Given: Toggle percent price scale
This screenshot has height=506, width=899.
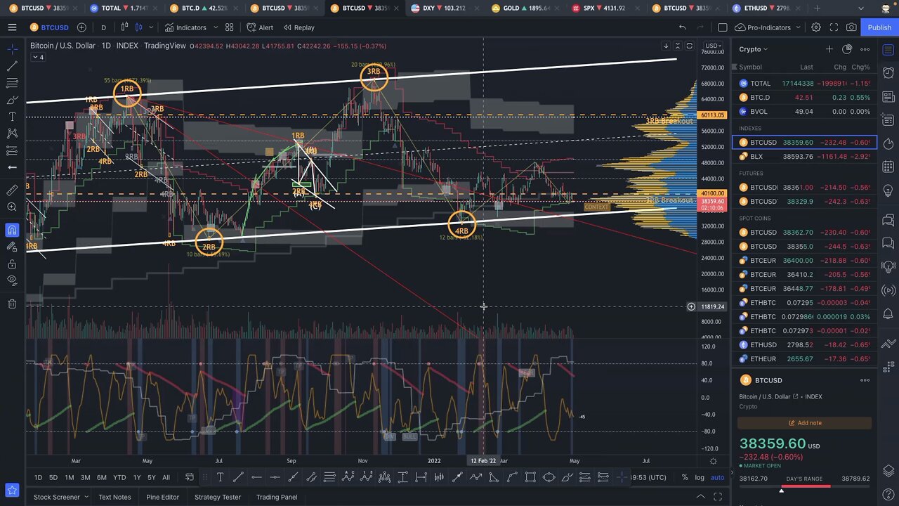Looking at the screenshot, I should coord(685,477).
